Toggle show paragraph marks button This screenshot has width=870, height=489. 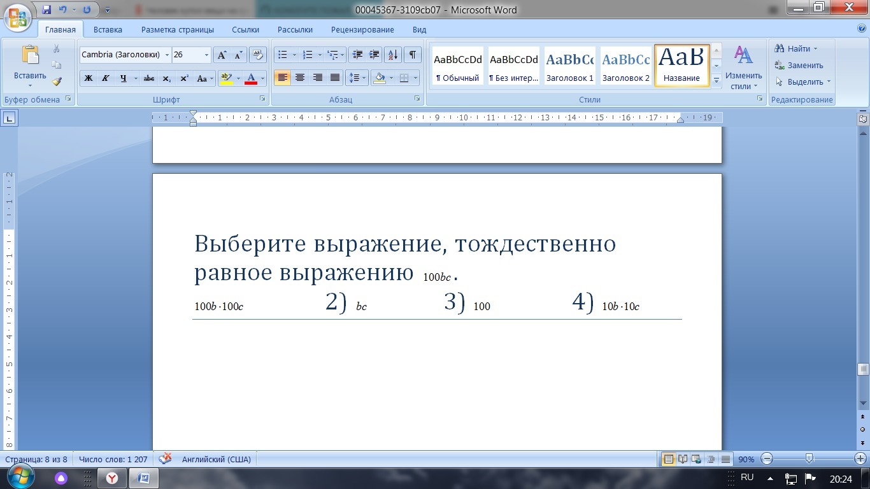tap(412, 55)
